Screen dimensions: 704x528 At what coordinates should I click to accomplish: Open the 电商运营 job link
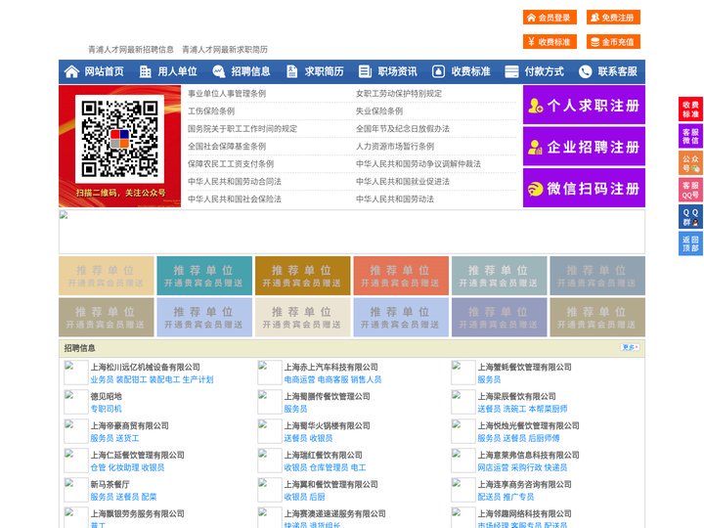pos(299,379)
